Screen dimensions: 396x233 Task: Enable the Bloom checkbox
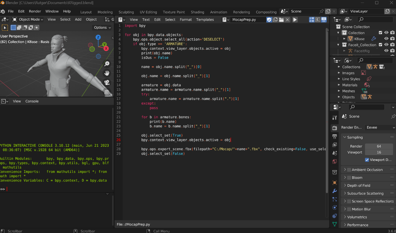[x=349, y=178]
